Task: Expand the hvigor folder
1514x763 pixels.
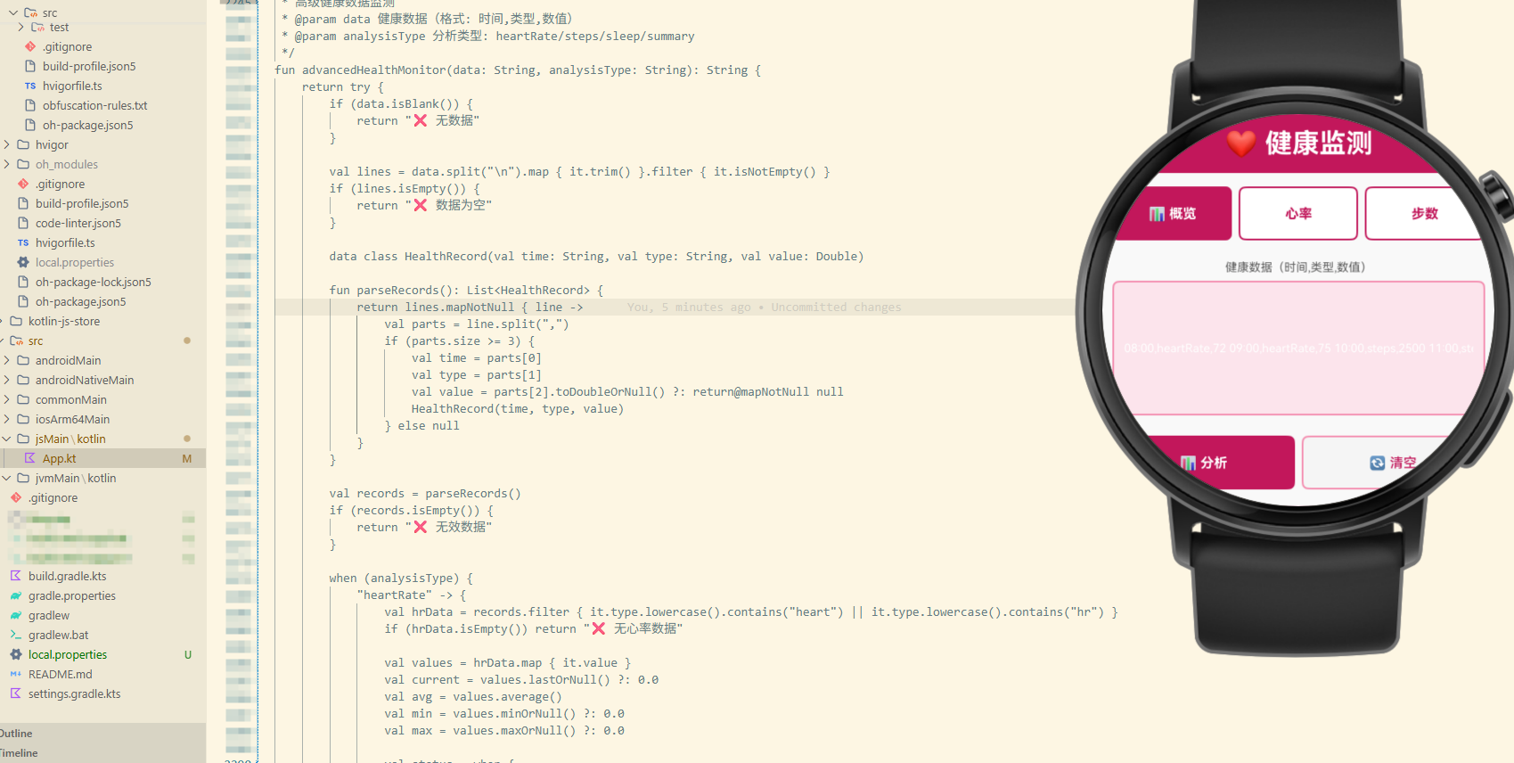Action: [x=52, y=145]
